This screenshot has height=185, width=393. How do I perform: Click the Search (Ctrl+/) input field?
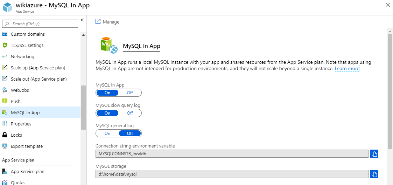pyautogui.click(x=40, y=23)
